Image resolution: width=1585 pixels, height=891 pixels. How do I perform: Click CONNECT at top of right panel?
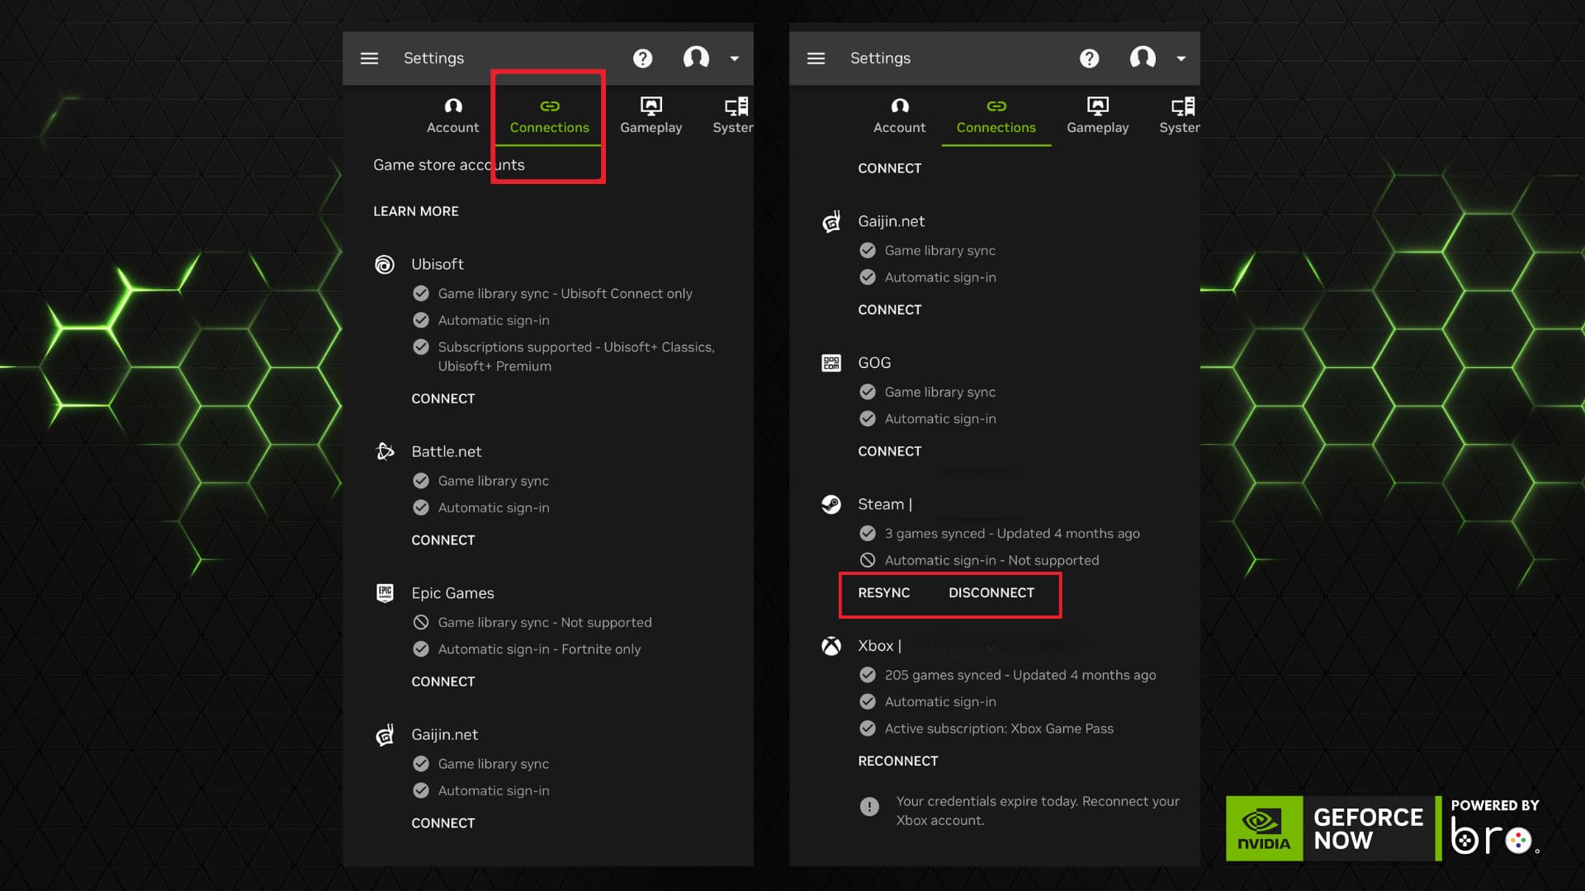(x=889, y=168)
